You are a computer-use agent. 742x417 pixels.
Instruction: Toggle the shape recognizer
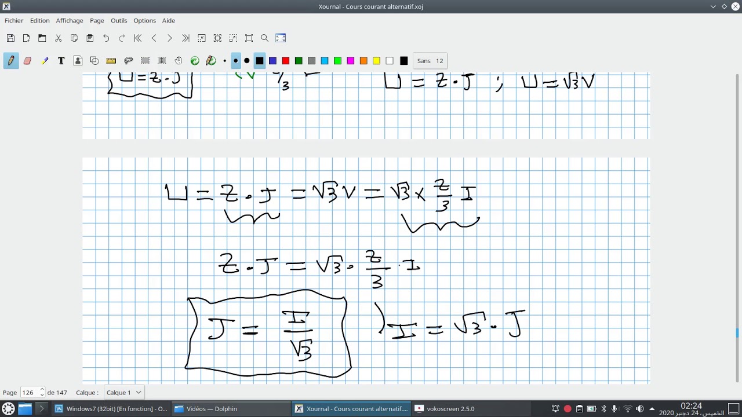click(x=94, y=61)
